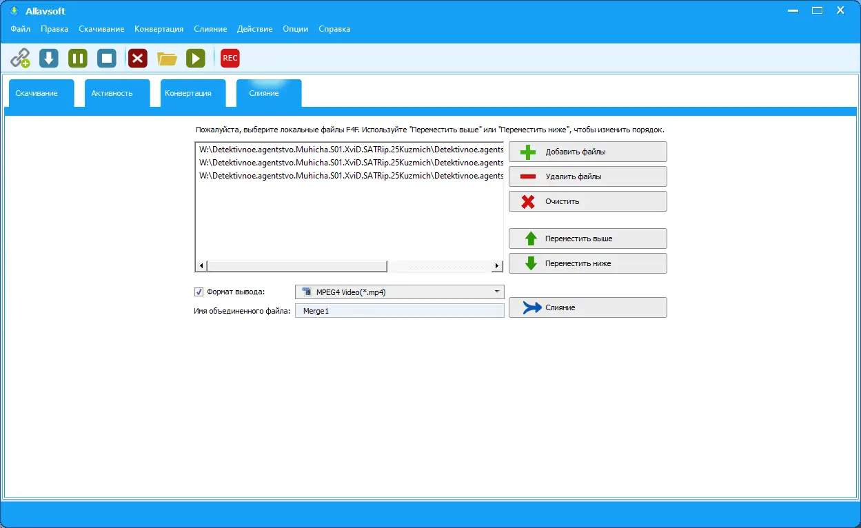
Task: Toggle the Формат вывода checkbox
Action: pos(199,292)
